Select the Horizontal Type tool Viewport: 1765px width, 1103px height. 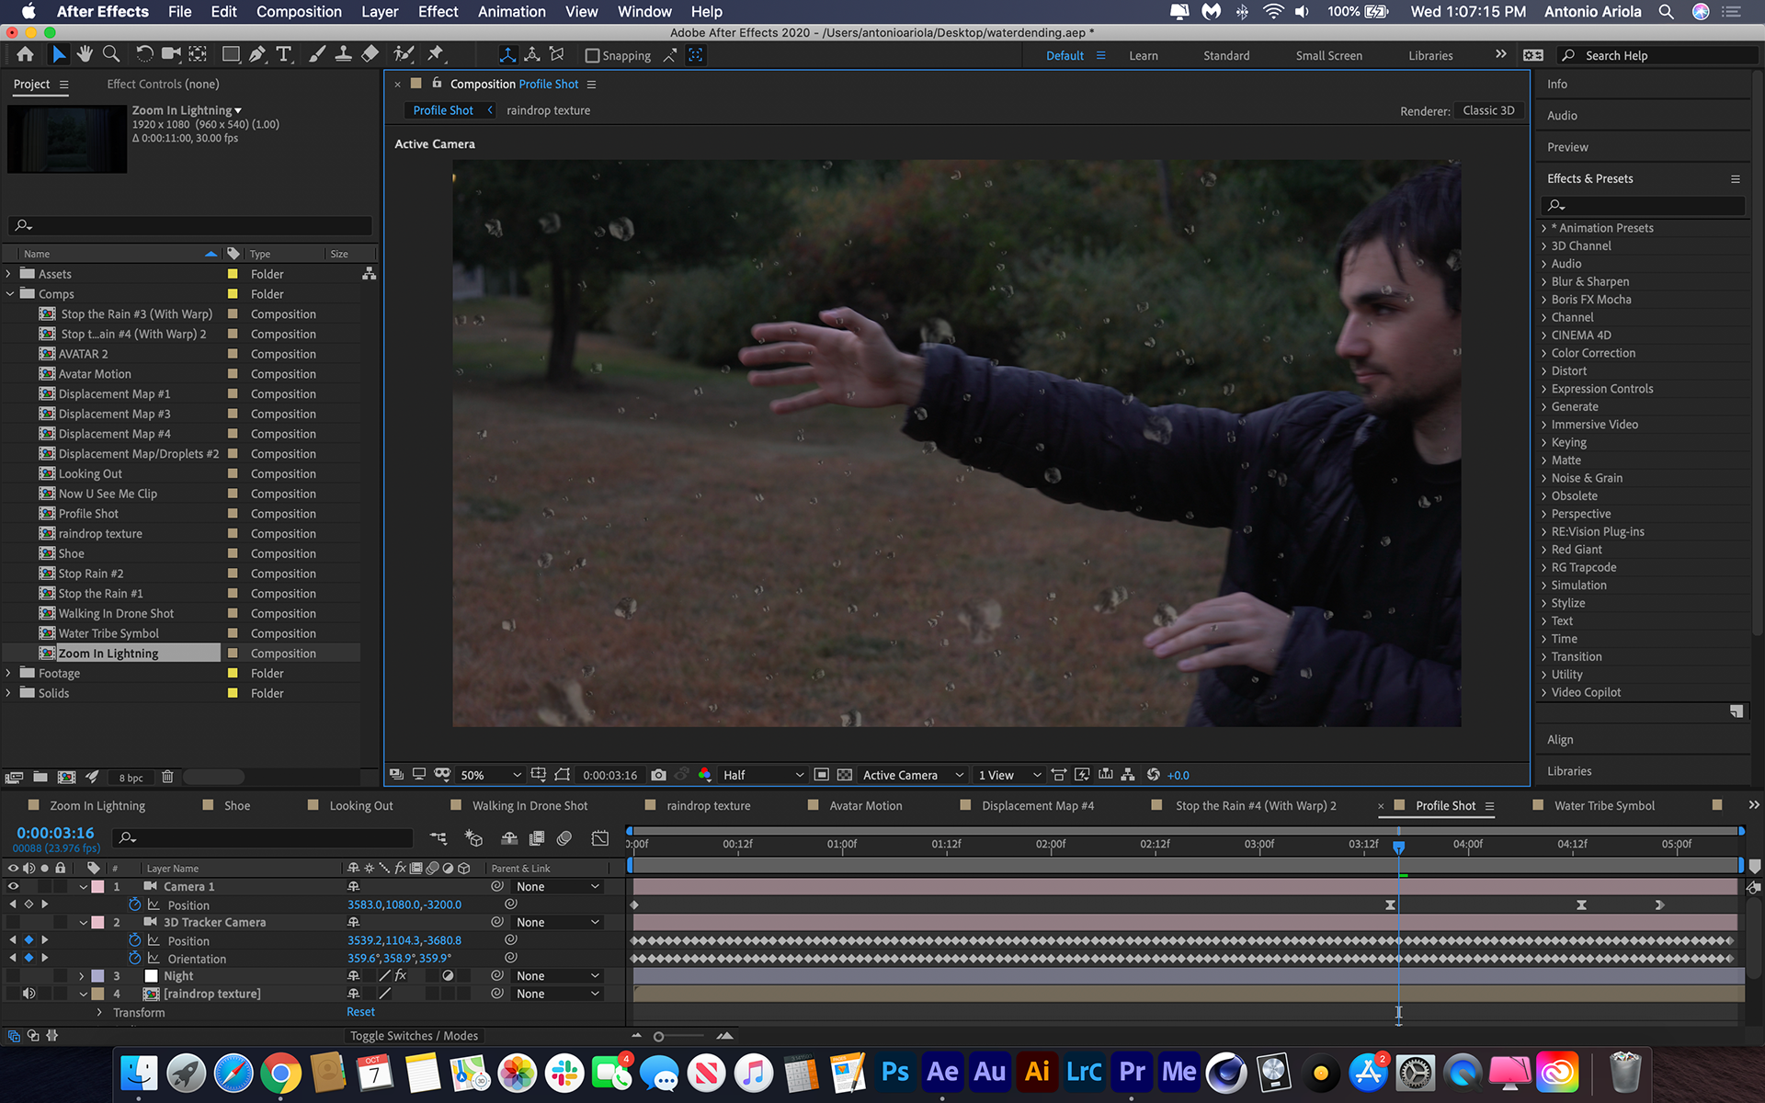pos(284,55)
